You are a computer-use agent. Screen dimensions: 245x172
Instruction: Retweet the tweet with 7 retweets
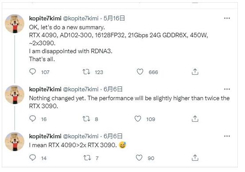coord(87,158)
